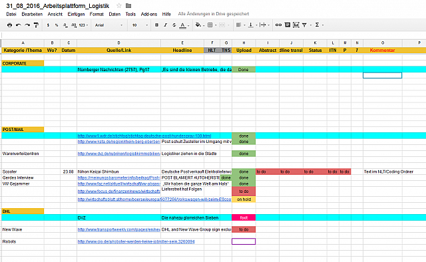Insert a chart
The width and height of the screenshot is (426, 262).
coord(296,25)
